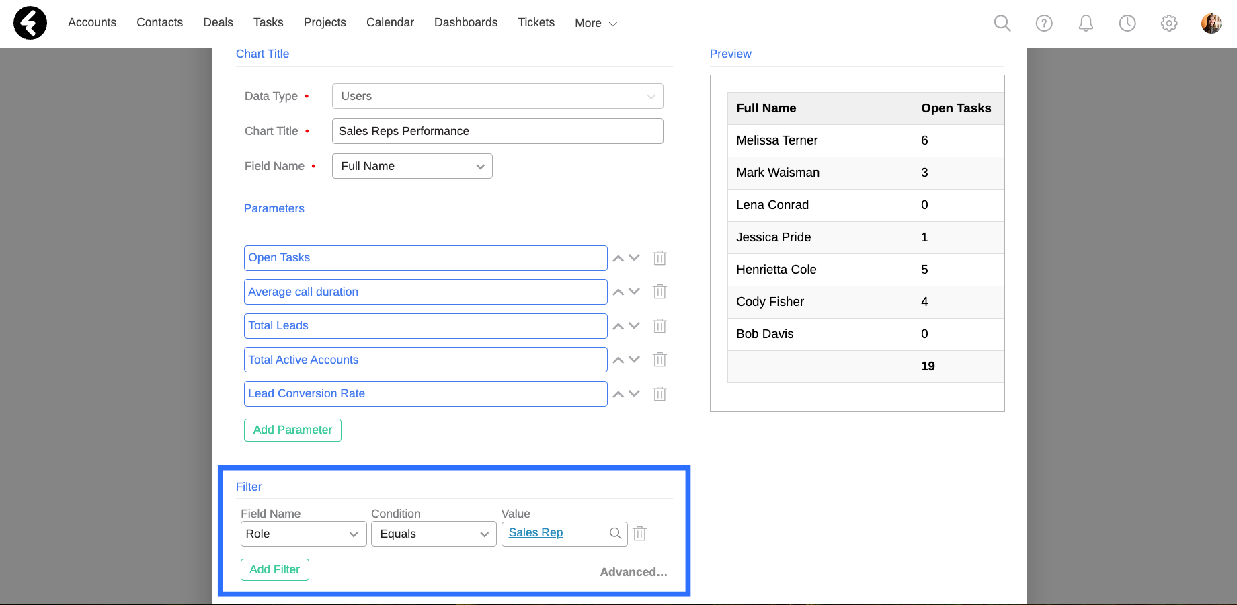Image resolution: width=1237 pixels, height=605 pixels.
Task: Click the lookup magnifier in Value field
Action: 615,533
